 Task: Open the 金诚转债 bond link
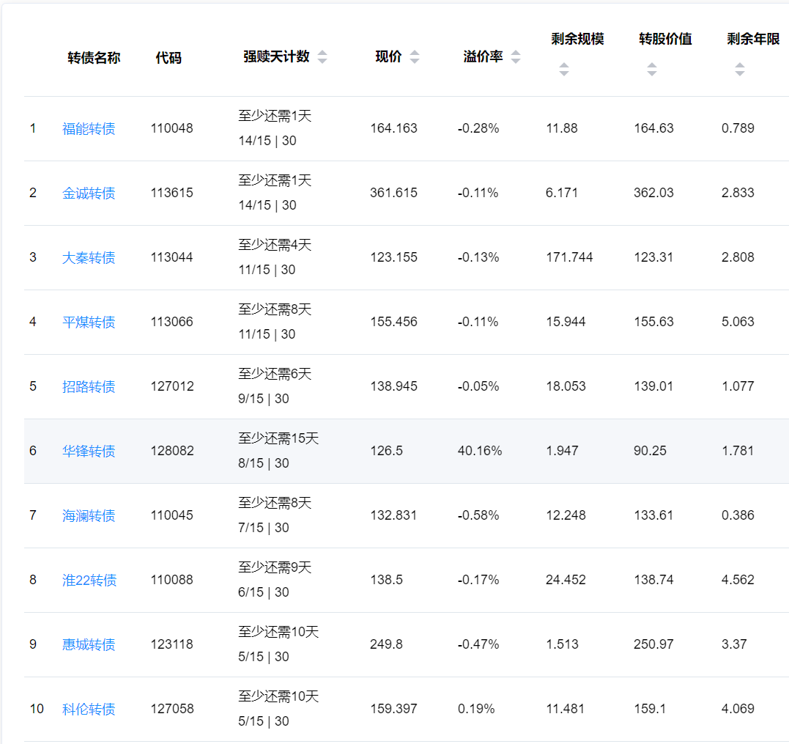tap(89, 194)
